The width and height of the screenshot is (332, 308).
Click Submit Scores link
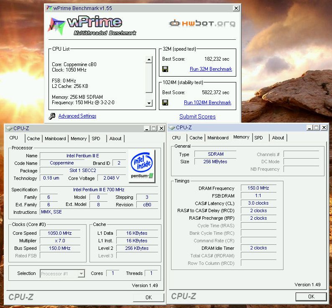point(197,117)
